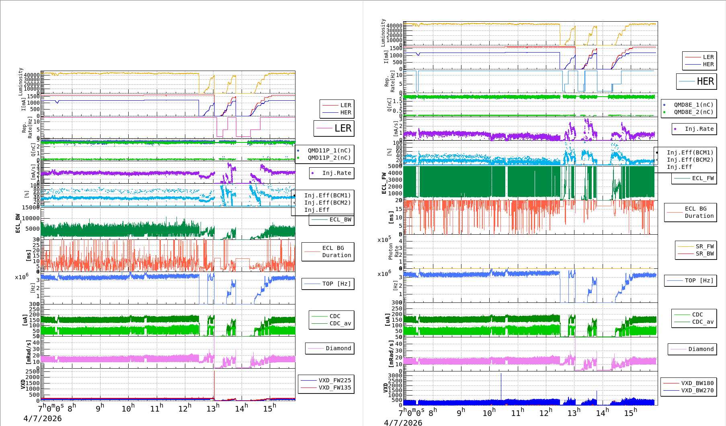The image size is (726, 426).
Task: Toggle the SR_FW photon rate series
Action: click(x=695, y=246)
